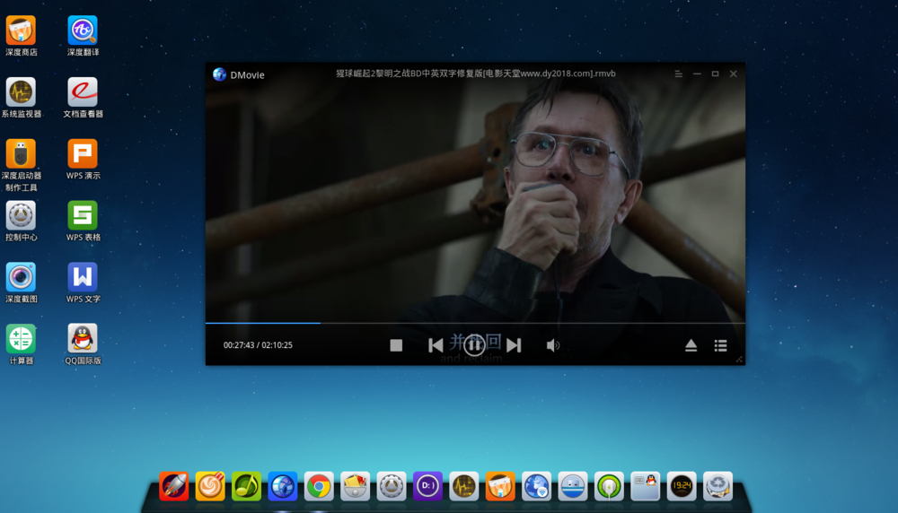Mute the movie volume
The image size is (898, 513).
pos(553,345)
